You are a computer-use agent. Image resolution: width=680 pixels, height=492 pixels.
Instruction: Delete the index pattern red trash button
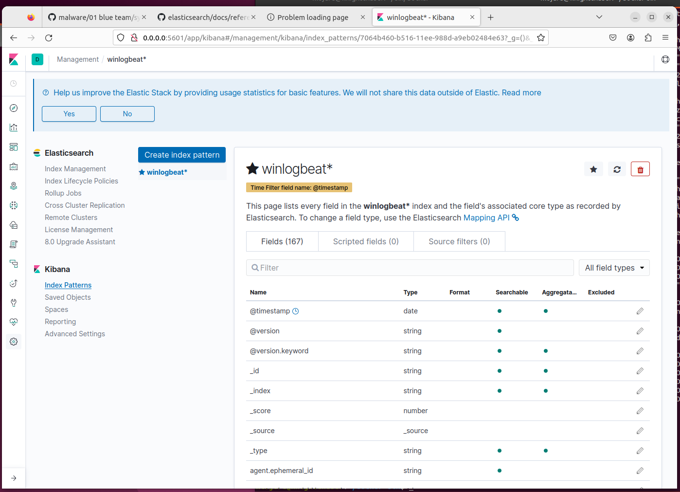coord(640,169)
